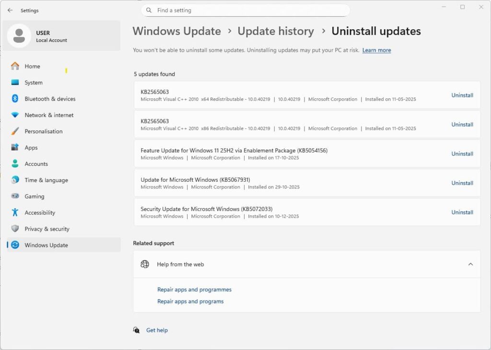Minimize the Settings window
491x350 pixels.
444,7
